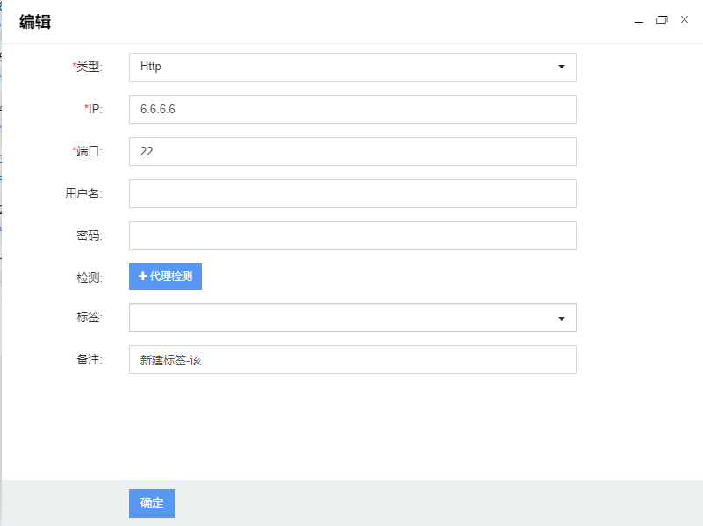Click the caret arrow in 标签 selector
Screen dimensions: 703x526
pyautogui.click(x=562, y=319)
